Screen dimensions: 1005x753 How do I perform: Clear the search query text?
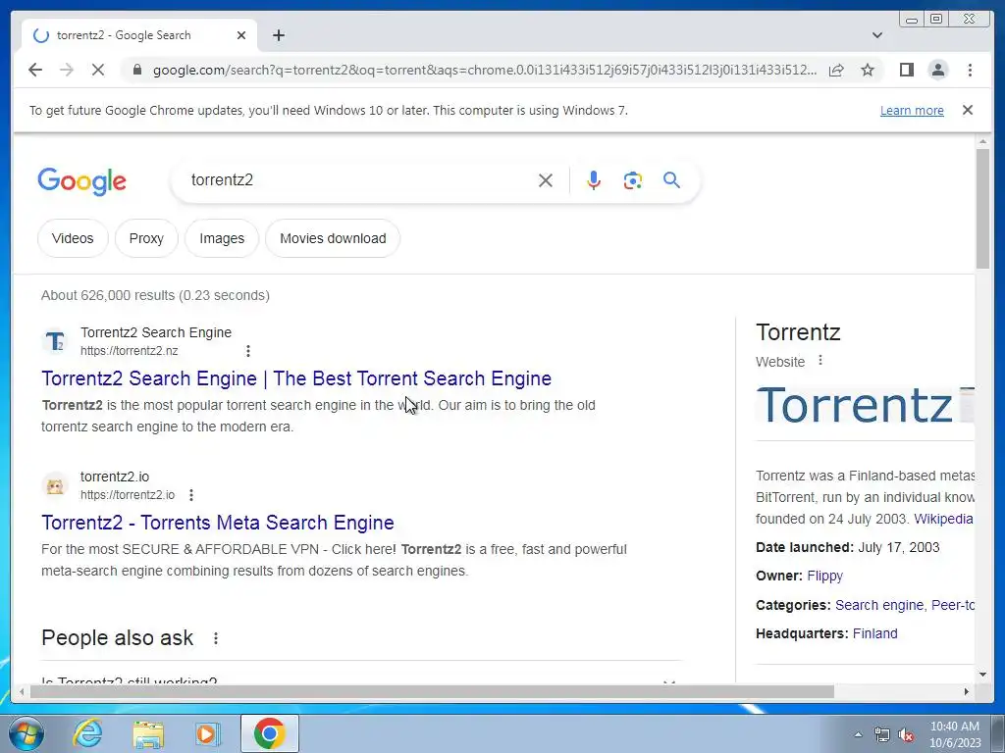(x=546, y=180)
